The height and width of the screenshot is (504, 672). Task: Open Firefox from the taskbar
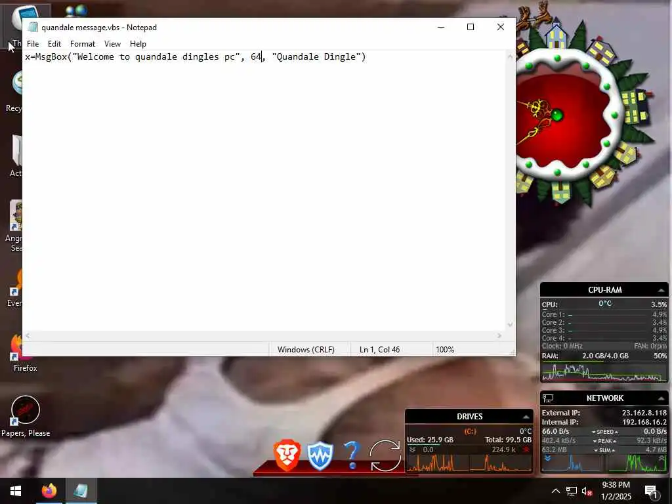pos(49,491)
